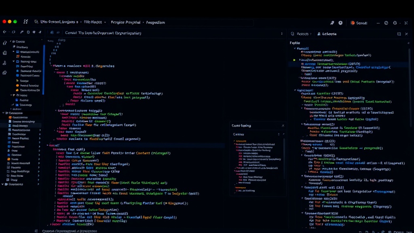Click the rocket icon in the top right

point(332,23)
